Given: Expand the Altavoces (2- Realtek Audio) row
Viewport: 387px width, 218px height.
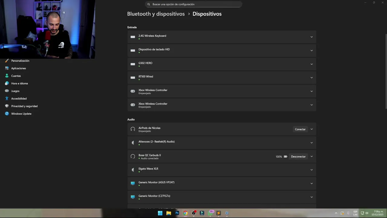Looking at the screenshot, I should coord(311,143).
